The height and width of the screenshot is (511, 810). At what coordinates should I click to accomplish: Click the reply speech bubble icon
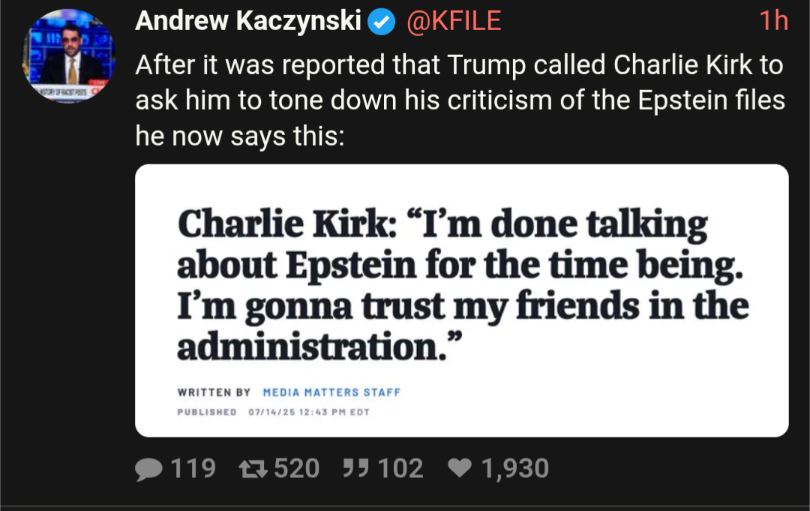[x=148, y=469]
